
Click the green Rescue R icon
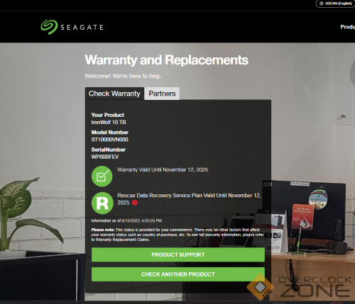click(102, 203)
